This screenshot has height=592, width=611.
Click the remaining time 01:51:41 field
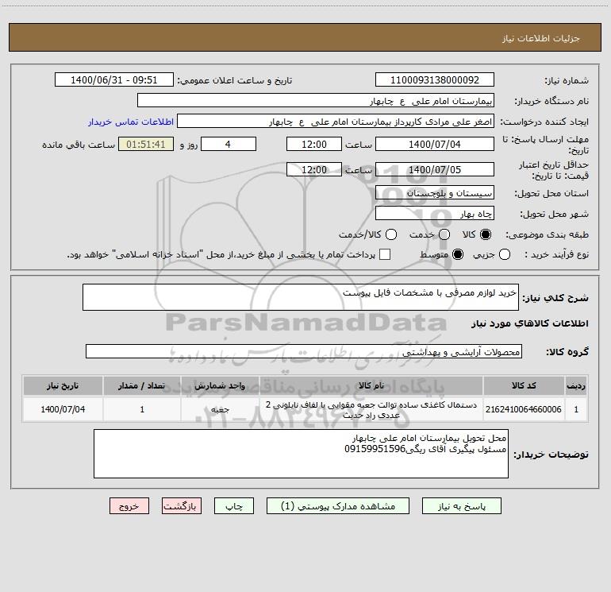tap(146, 144)
